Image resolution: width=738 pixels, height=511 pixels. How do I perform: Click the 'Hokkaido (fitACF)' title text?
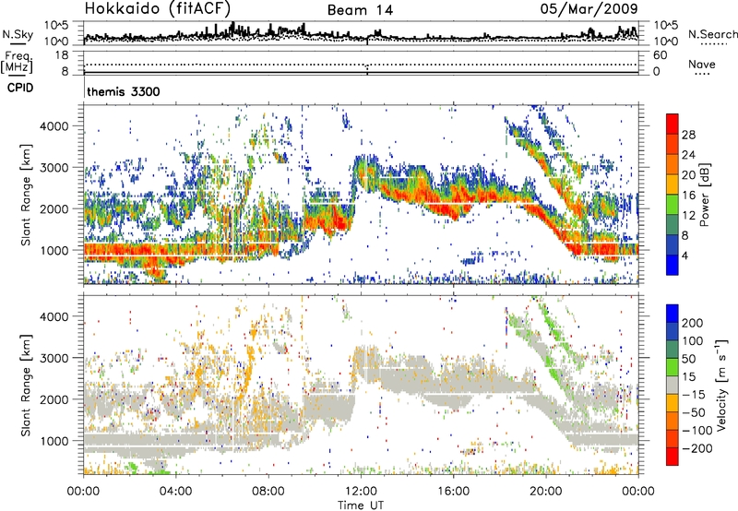(157, 8)
